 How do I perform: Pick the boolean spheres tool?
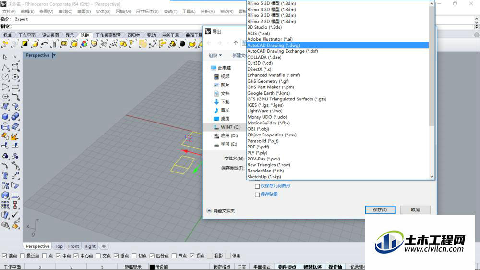point(15,117)
